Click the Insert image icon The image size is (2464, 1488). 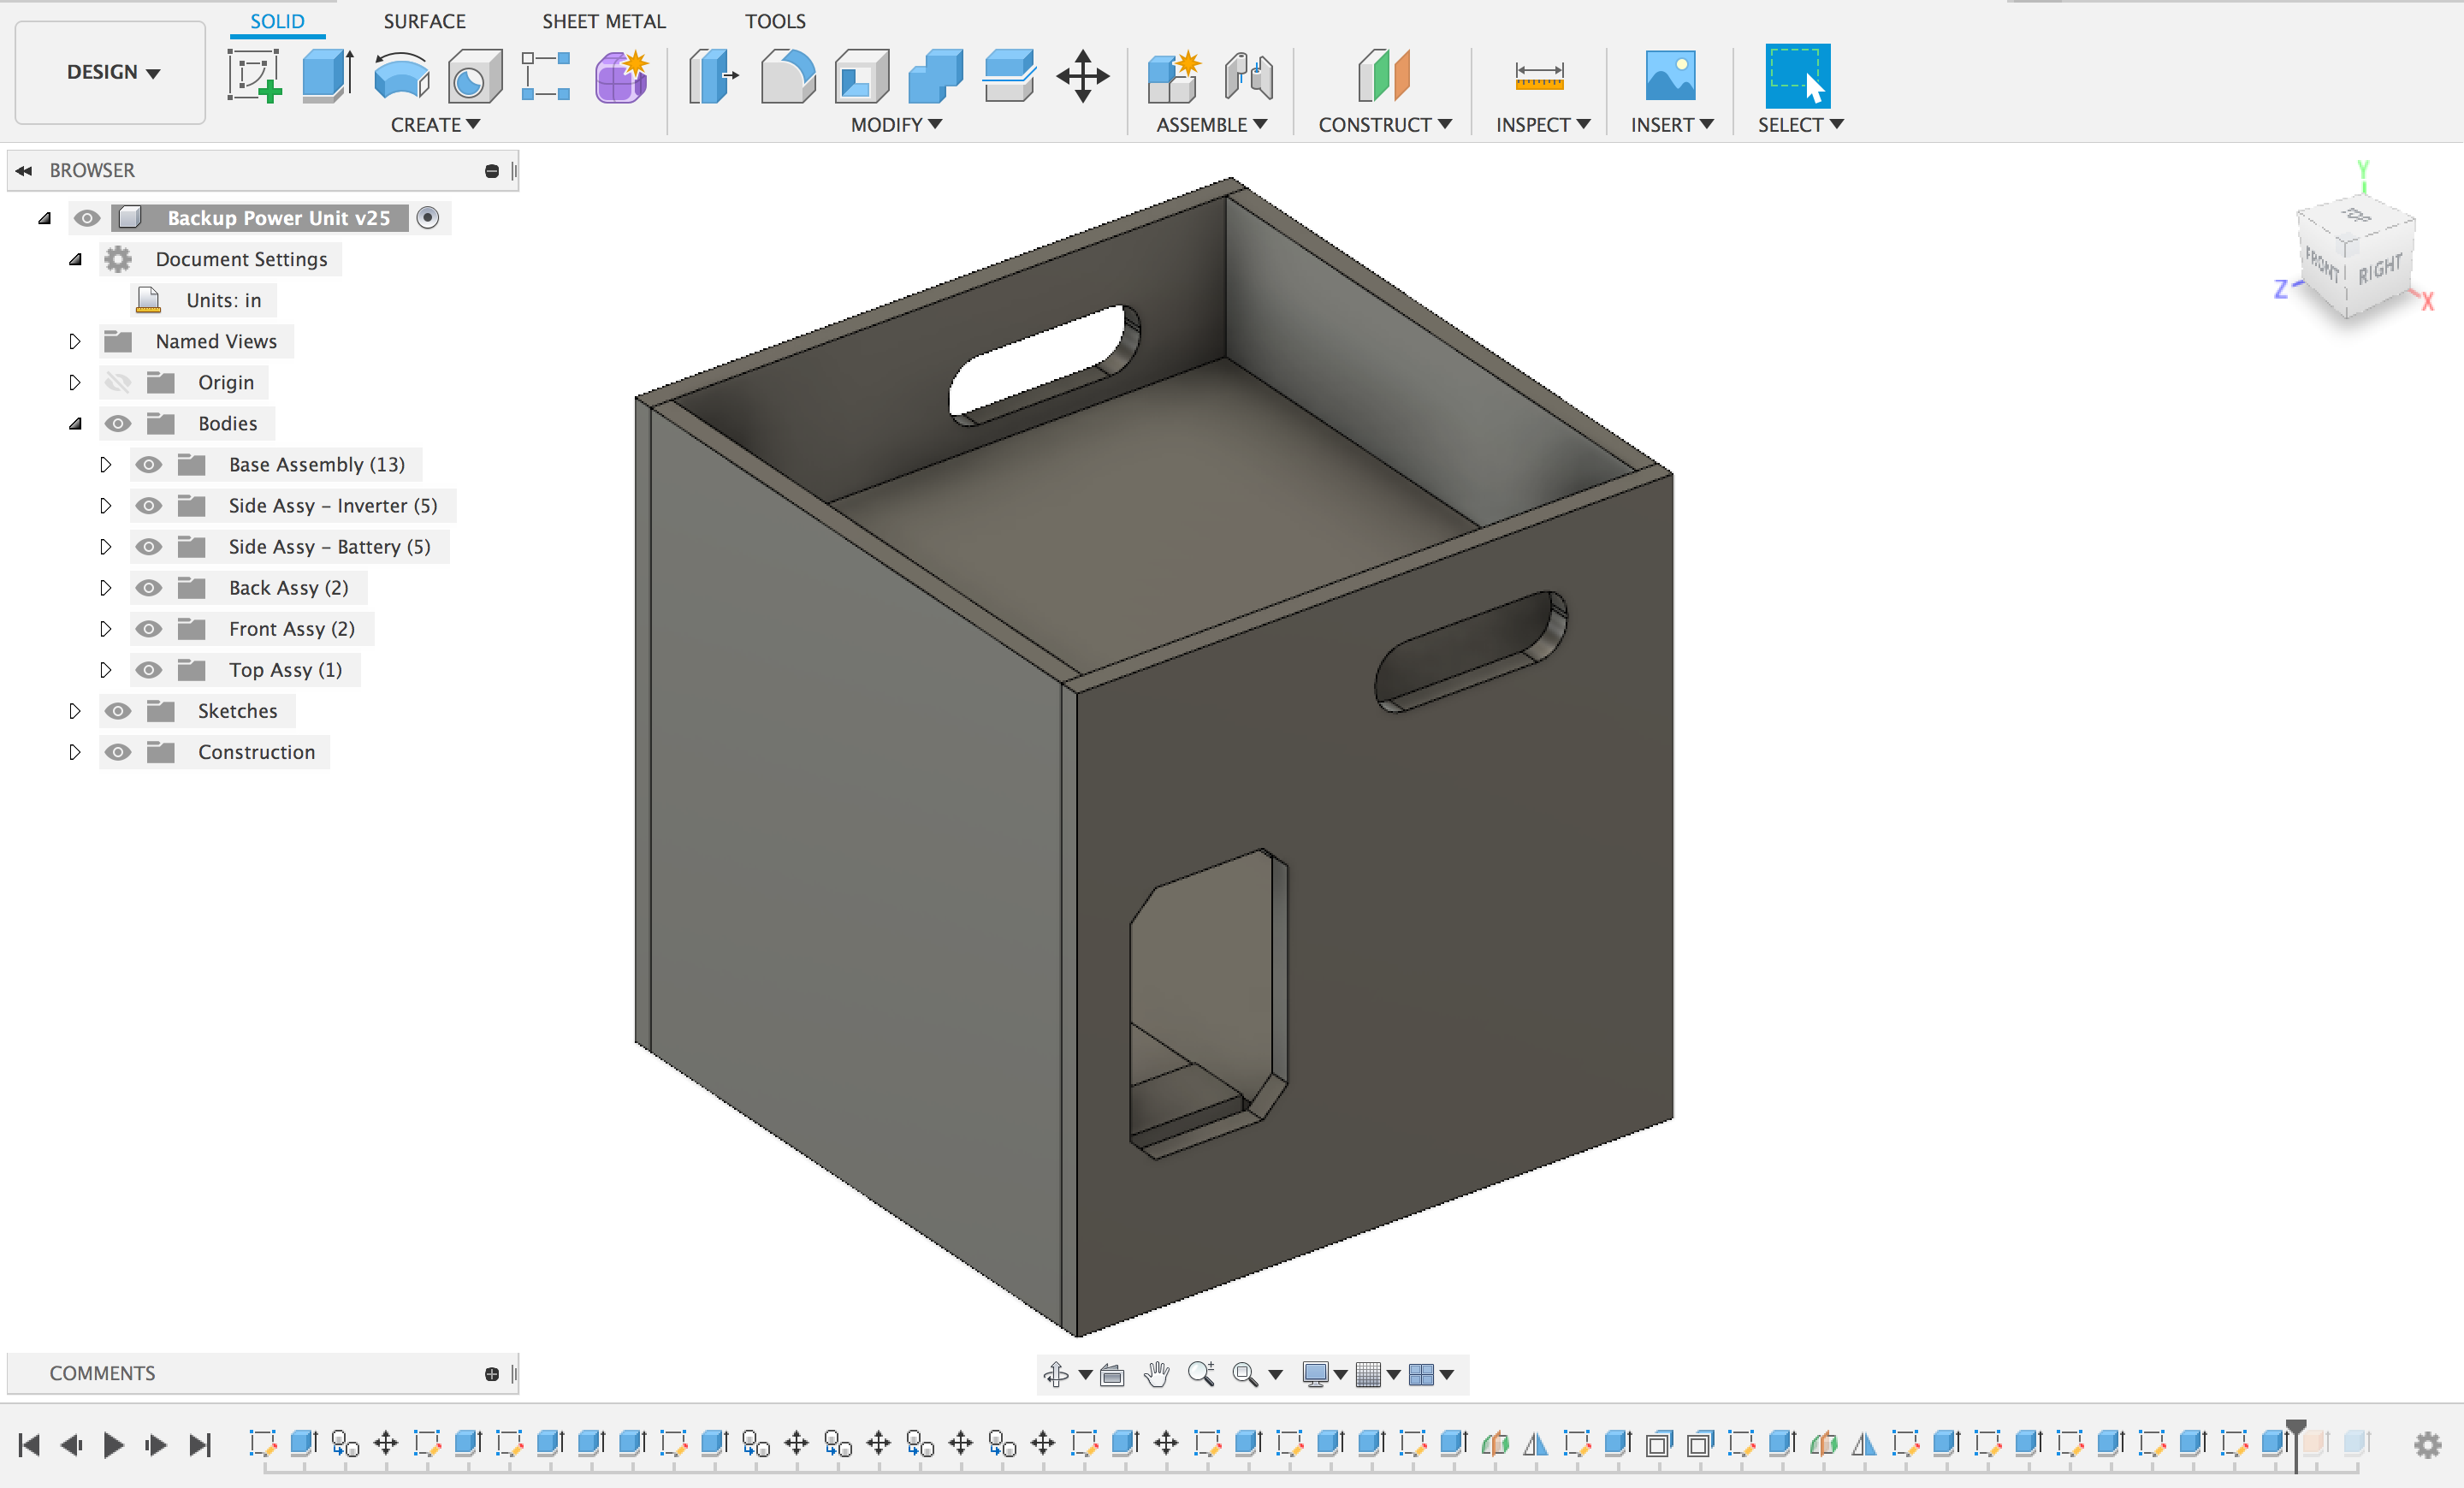tap(1670, 76)
